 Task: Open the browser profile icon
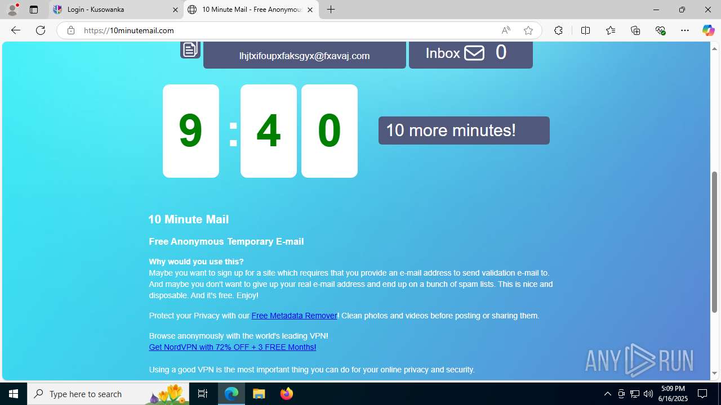[12, 10]
